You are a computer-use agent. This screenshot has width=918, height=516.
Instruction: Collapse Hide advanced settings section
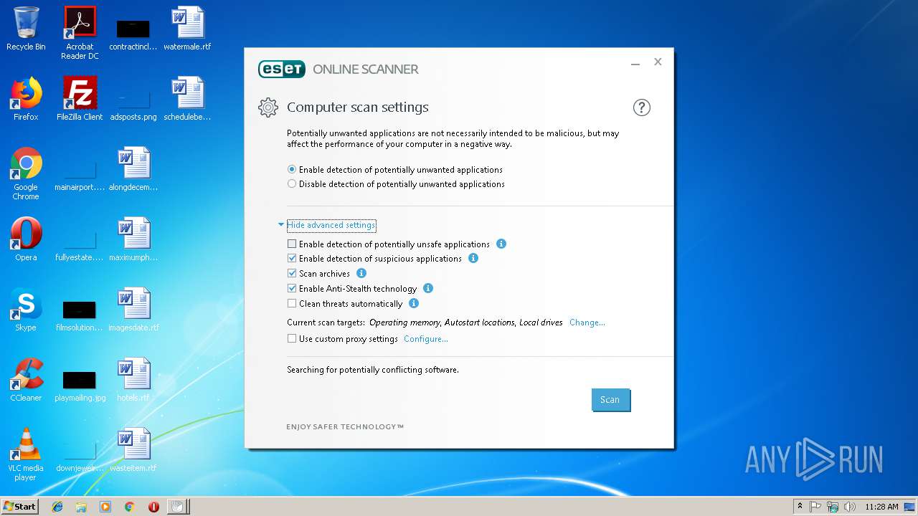331,225
